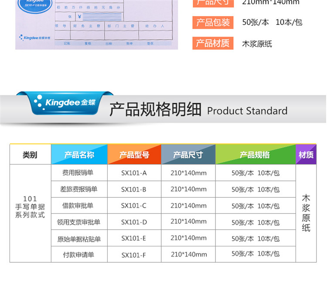Screen dimensions: 327x284
Task: Click 50张/本 10本/包 in the 费用报销单 row
Action: [x=255, y=173]
